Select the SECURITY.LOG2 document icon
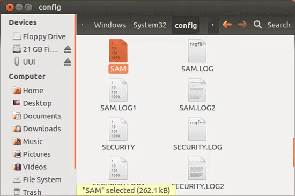295x196 pixels. [197, 168]
